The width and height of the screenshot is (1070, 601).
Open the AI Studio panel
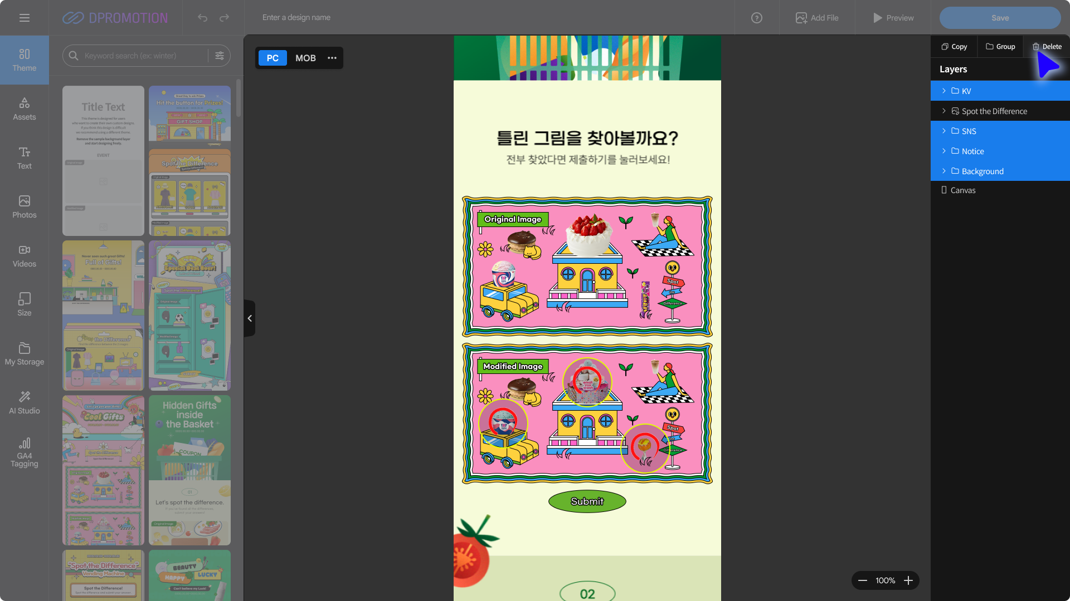coord(25,402)
